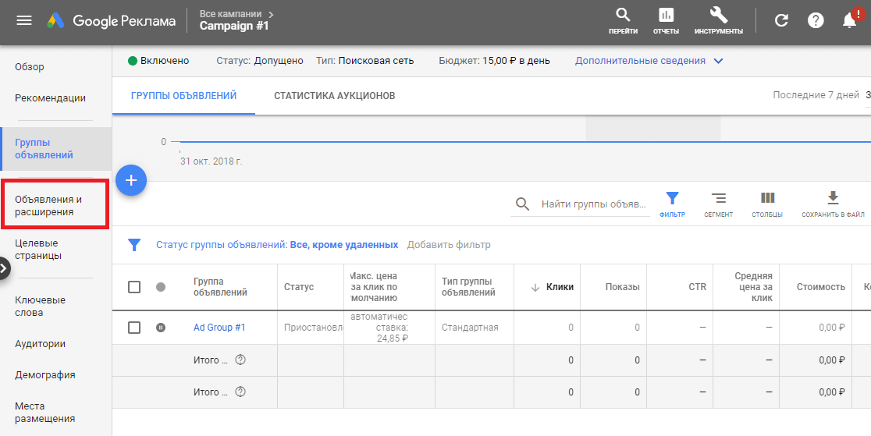Expand the collapsed side panel arrow
The width and height of the screenshot is (871, 436).
[x=4, y=269]
